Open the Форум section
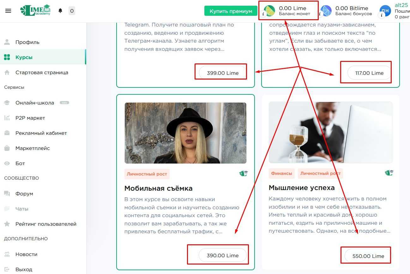 (x=24, y=194)
